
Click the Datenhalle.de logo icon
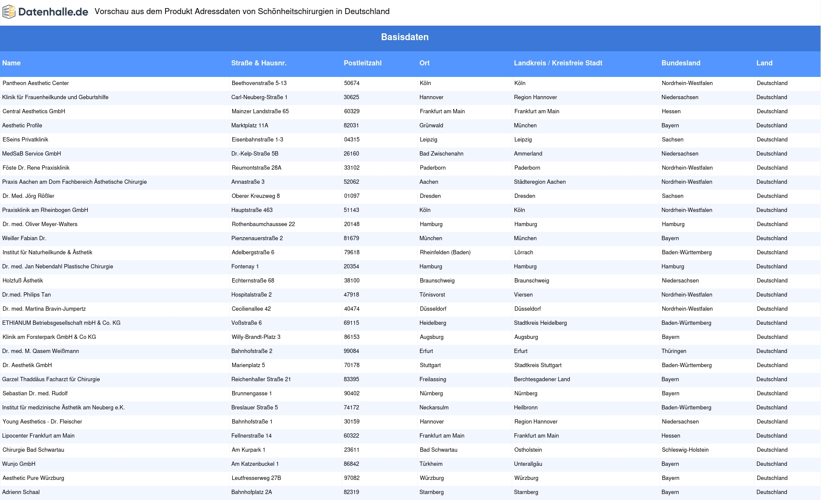9,12
